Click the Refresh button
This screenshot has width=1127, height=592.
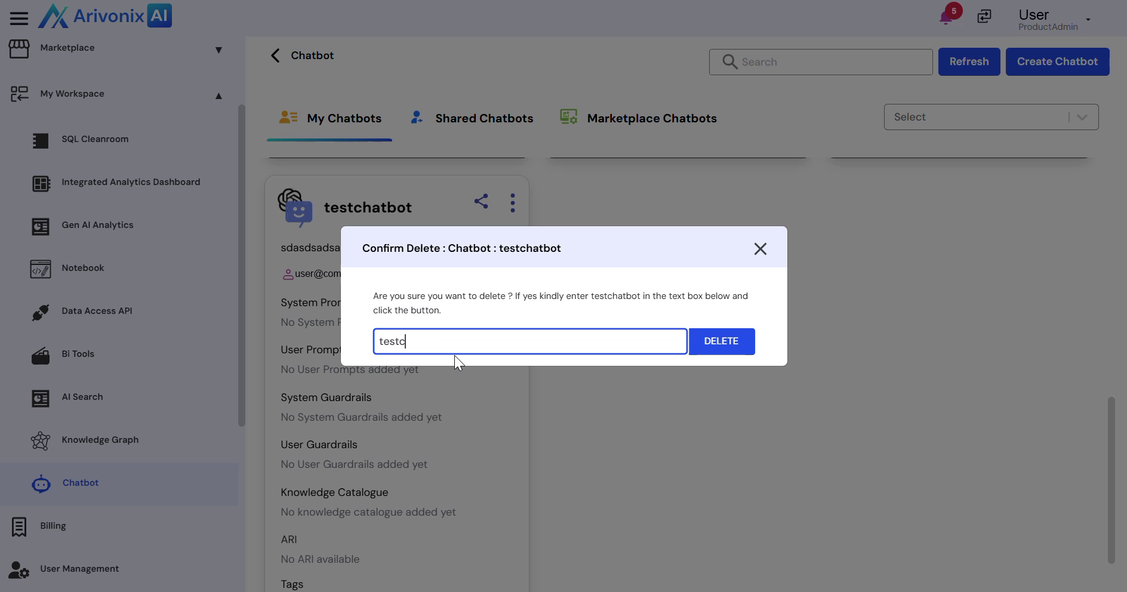(969, 61)
